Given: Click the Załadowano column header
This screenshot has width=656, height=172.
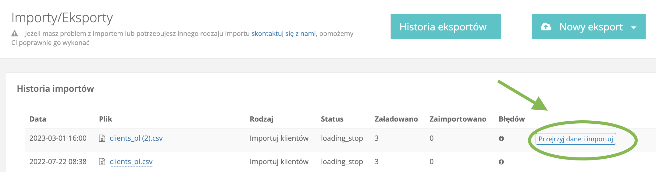Looking at the screenshot, I should pos(396,119).
